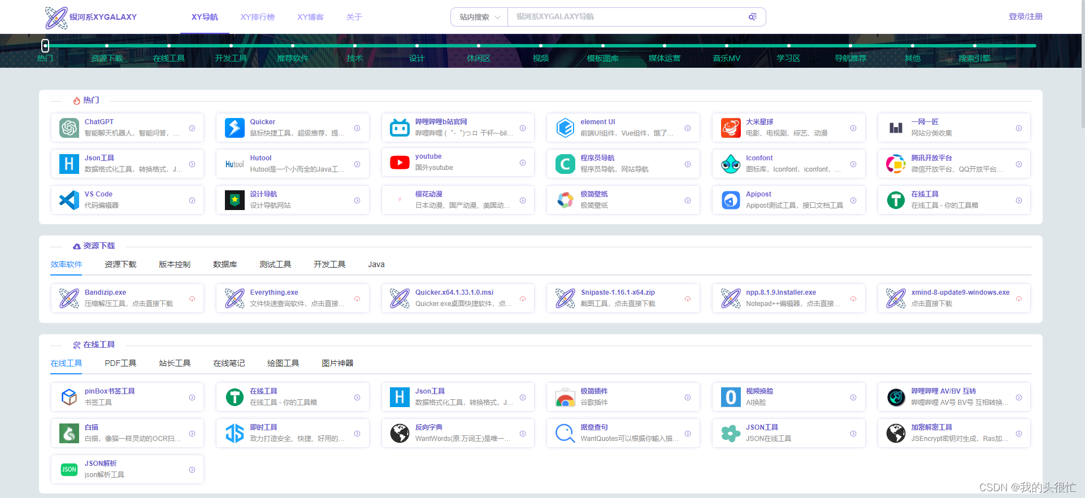
Task: Jump to 搜索引擎 on the timeline bar
Action: (x=974, y=58)
